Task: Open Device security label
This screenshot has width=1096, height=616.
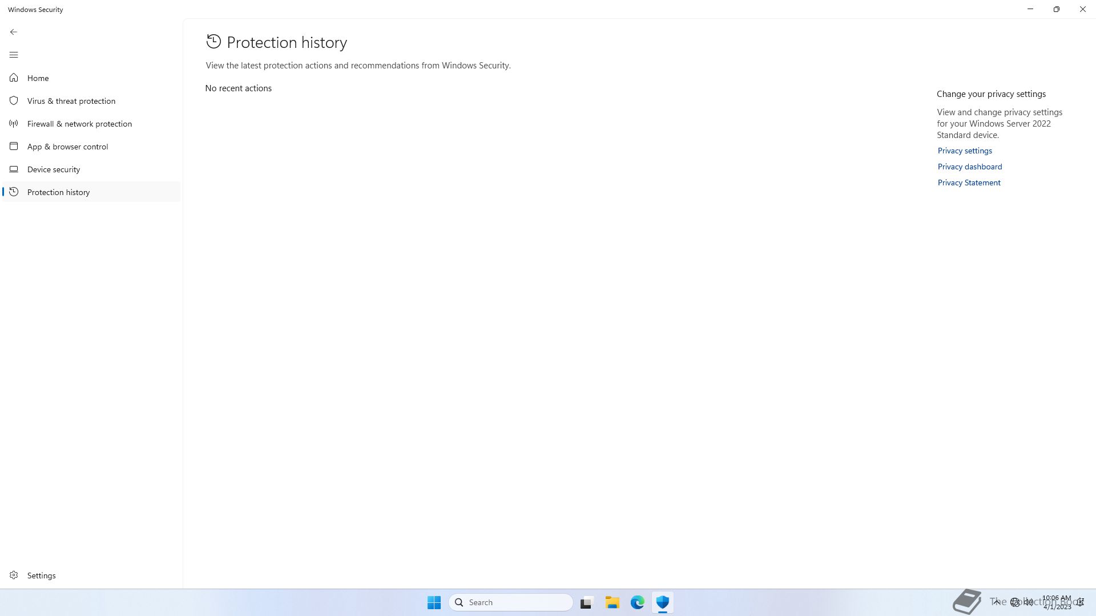Action: [54, 169]
